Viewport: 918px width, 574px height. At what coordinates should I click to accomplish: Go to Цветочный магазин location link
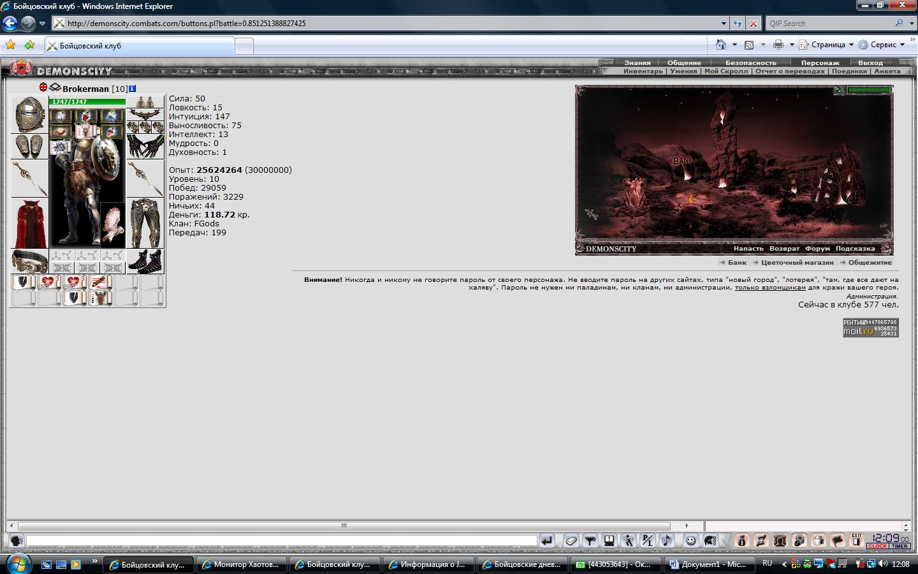pos(797,262)
